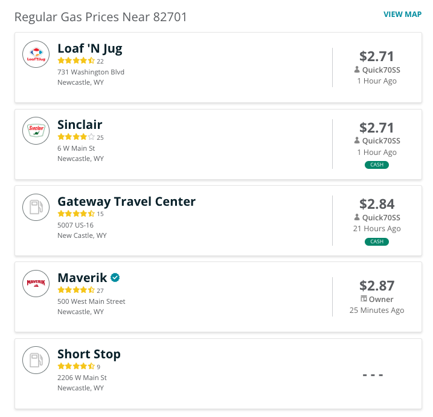Click the Owner icon beside Maverik price
The image size is (433, 417).
click(364, 299)
